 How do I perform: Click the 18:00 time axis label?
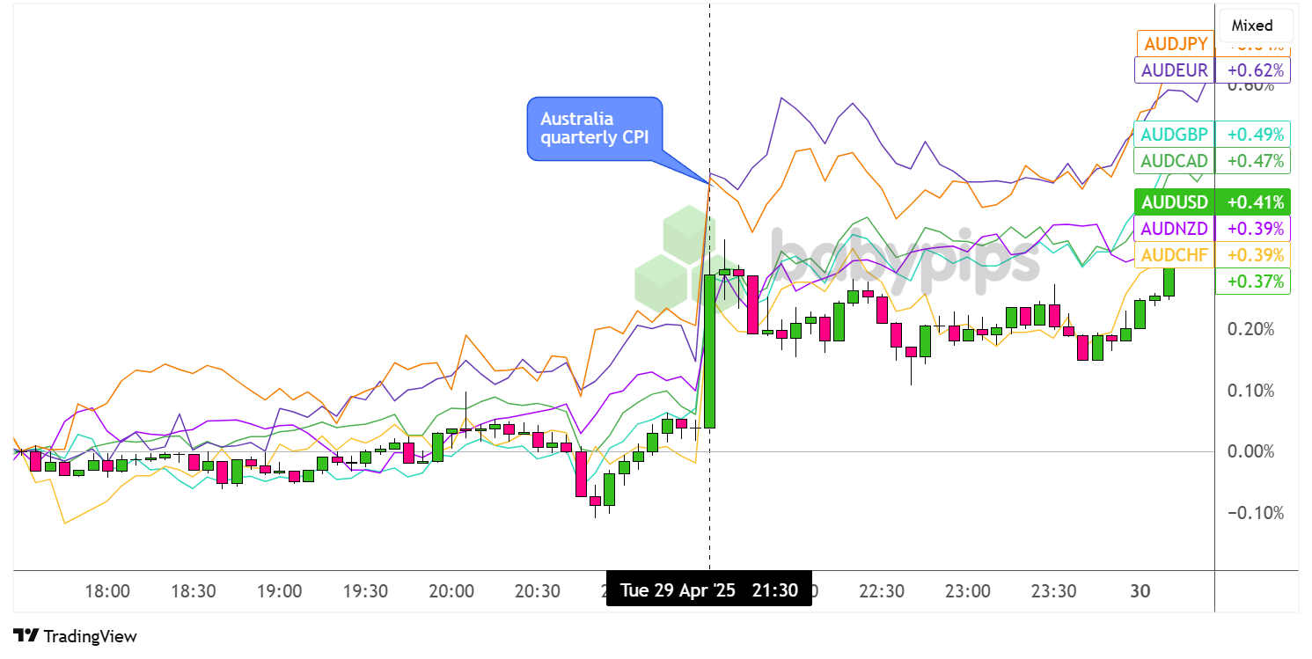pos(108,591)
